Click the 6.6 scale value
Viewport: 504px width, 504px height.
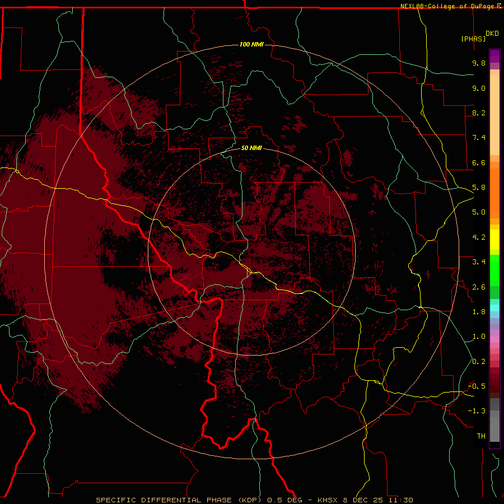(479, 162)
